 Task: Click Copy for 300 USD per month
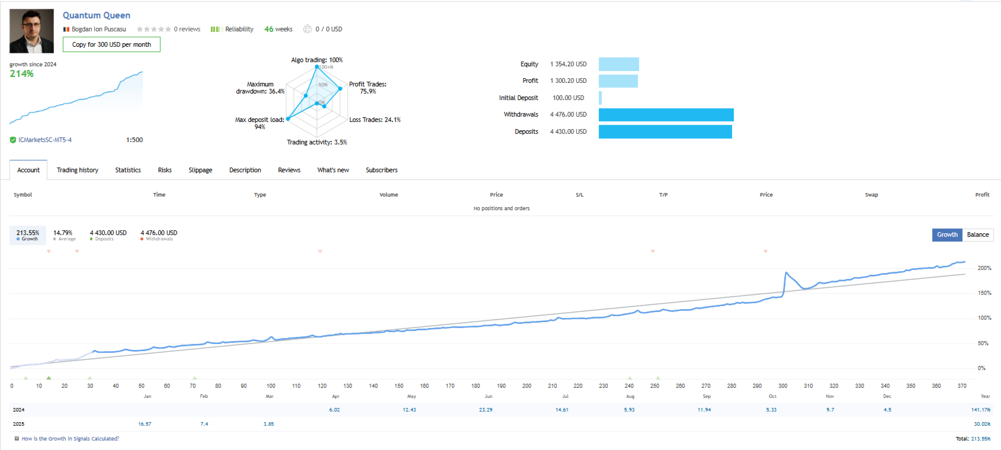coord(111,44)
